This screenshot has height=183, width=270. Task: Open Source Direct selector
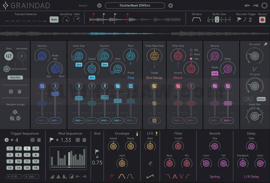point(178,78)
